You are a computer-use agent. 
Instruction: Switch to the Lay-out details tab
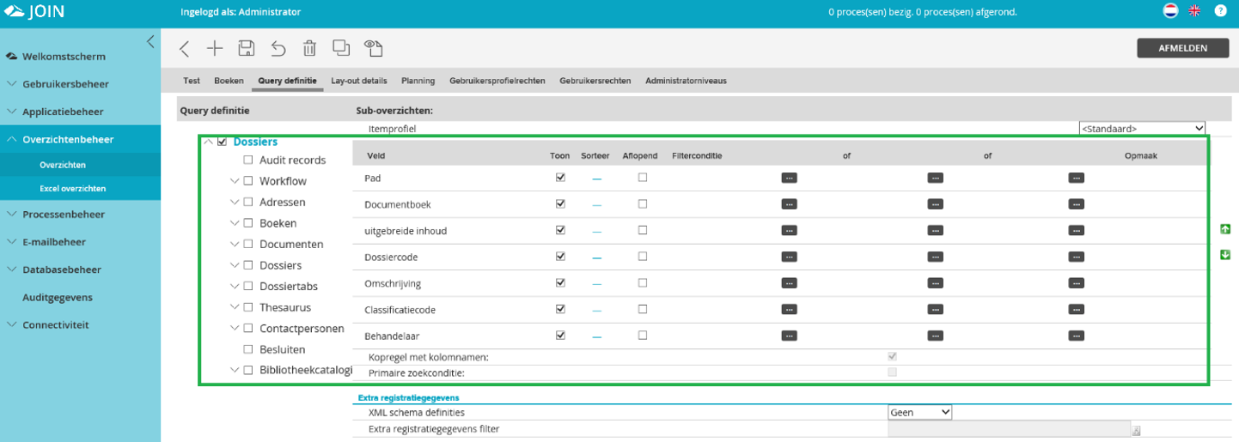tap(359, 81)
